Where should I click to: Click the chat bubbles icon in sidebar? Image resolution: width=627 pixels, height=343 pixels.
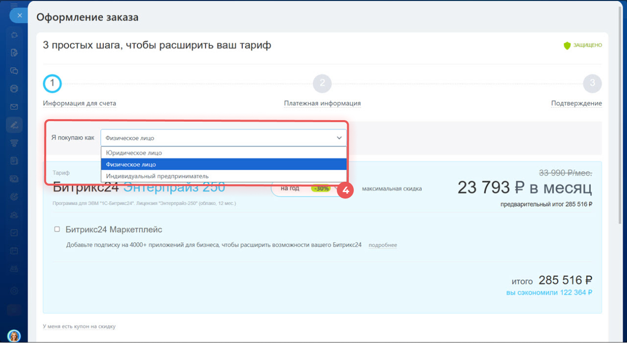pyautogui.click(x=14, y=70)
